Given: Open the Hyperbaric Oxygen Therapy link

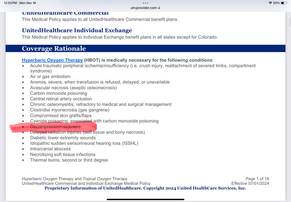Looking at the screenshot, I should [52, 60].
